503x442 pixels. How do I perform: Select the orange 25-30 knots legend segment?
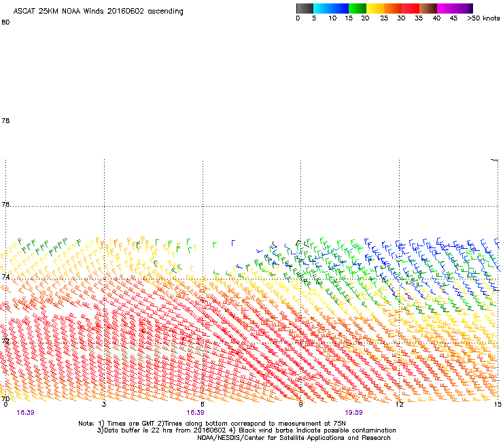point(393,8)
